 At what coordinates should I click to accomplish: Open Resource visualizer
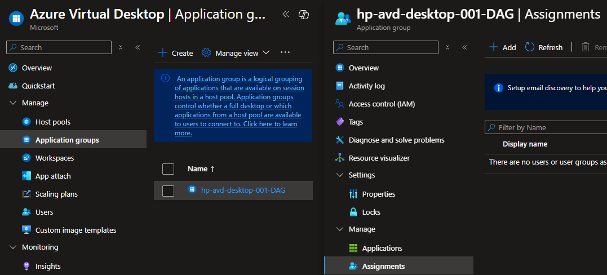coord(379,158)
